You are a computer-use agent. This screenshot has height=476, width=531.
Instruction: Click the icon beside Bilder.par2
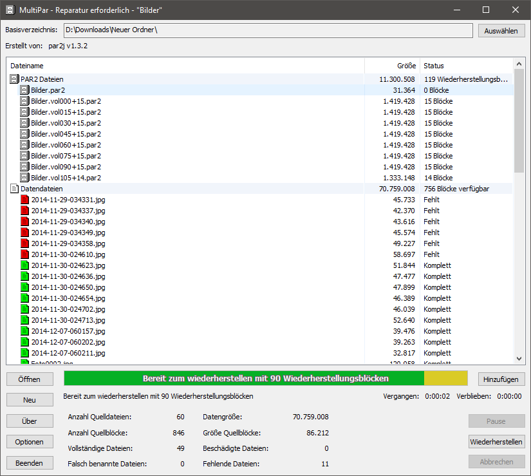(24, 90)
